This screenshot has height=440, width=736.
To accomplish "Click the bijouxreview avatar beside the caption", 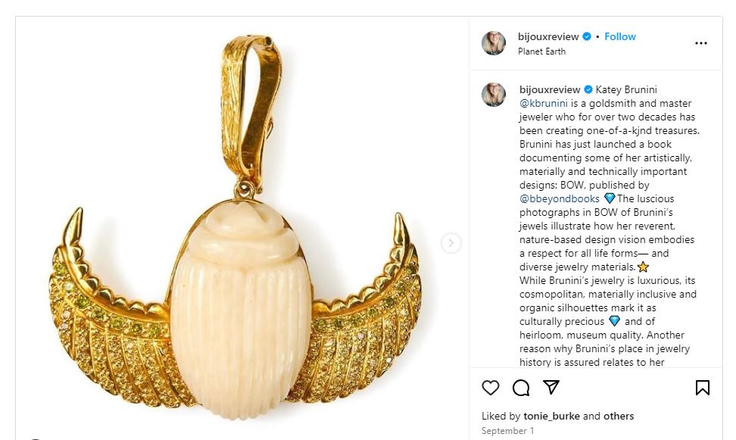I will tap(494, 95).
